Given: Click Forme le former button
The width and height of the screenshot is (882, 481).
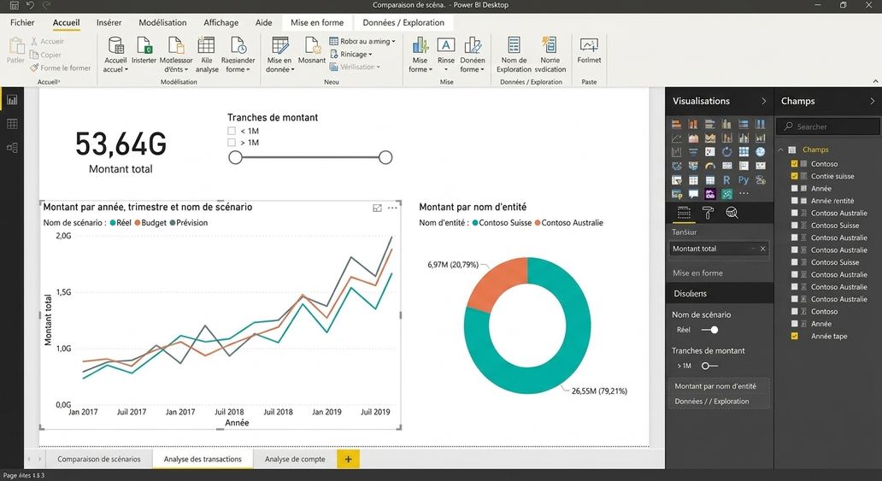Looking at the screenshot, I should tap(60, 67).
